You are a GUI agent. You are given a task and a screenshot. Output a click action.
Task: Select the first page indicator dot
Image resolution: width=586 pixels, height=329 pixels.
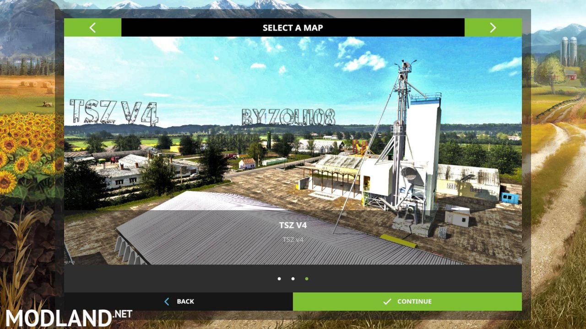click(x=279, y=278)
